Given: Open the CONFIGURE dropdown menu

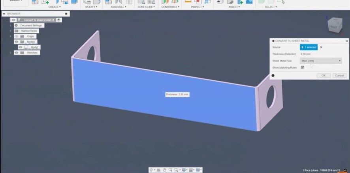Looking at the screenshot, I should (146, 7).
